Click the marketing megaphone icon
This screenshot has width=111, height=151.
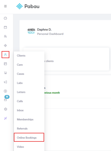[6, 82]
